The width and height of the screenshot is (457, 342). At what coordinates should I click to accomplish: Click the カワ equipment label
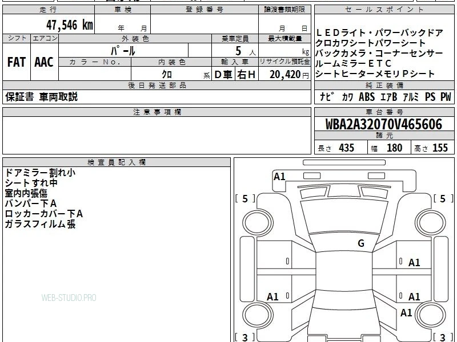pyautogui.click(x=347, y=97)
